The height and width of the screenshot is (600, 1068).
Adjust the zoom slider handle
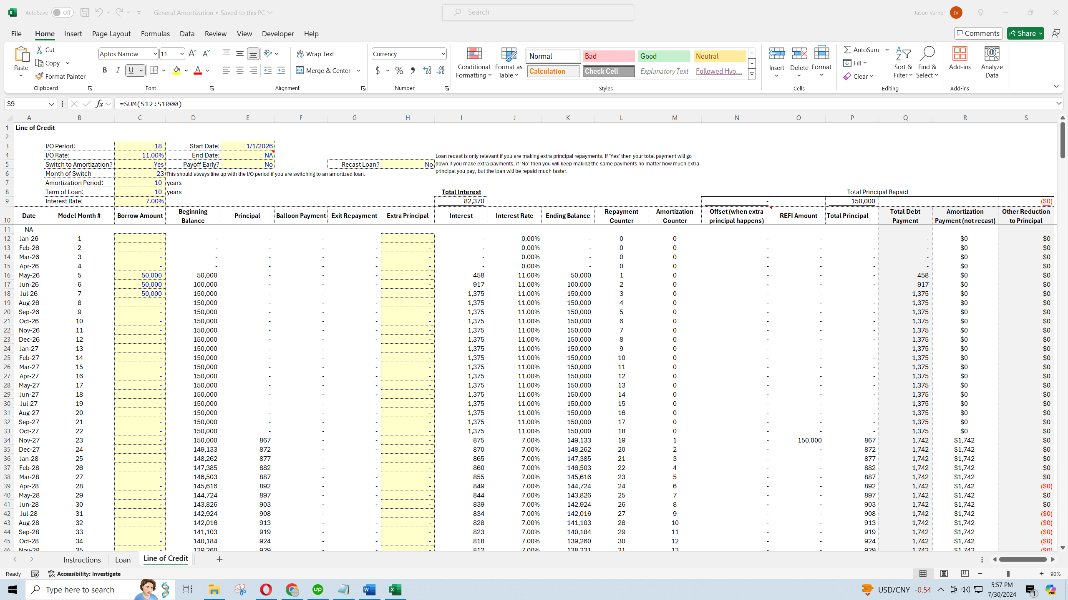pos(1008,574)
